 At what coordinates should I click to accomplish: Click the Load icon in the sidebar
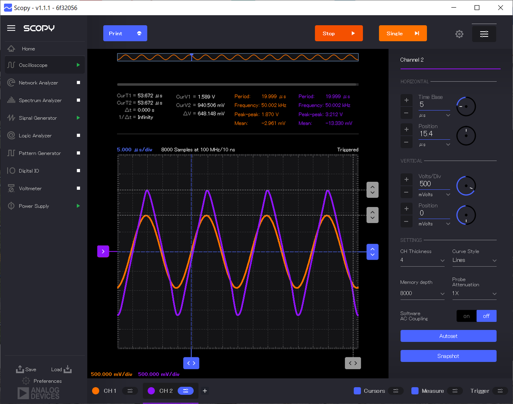click(x=67, y=369)
